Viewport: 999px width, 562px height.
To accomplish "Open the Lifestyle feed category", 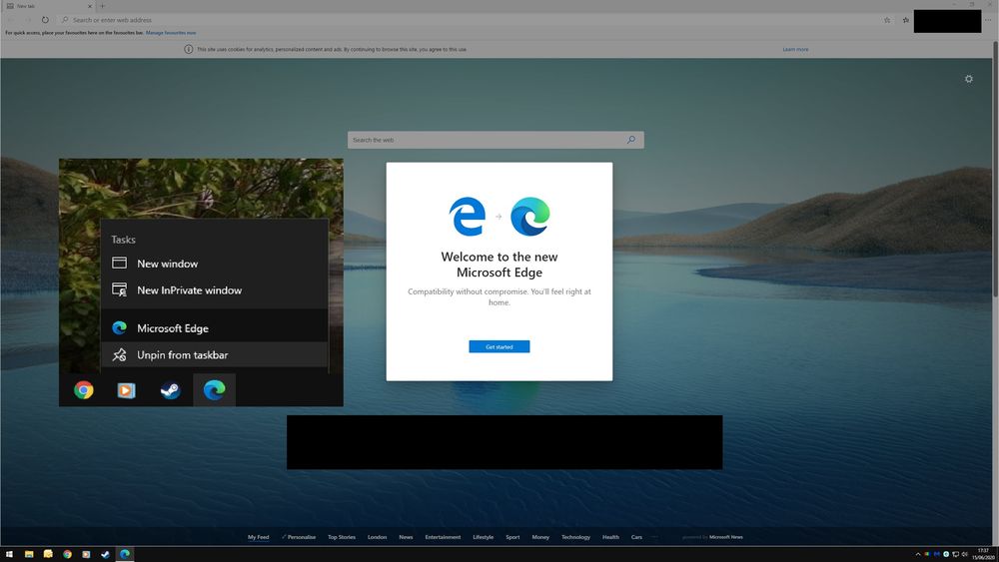I will 483,537.
